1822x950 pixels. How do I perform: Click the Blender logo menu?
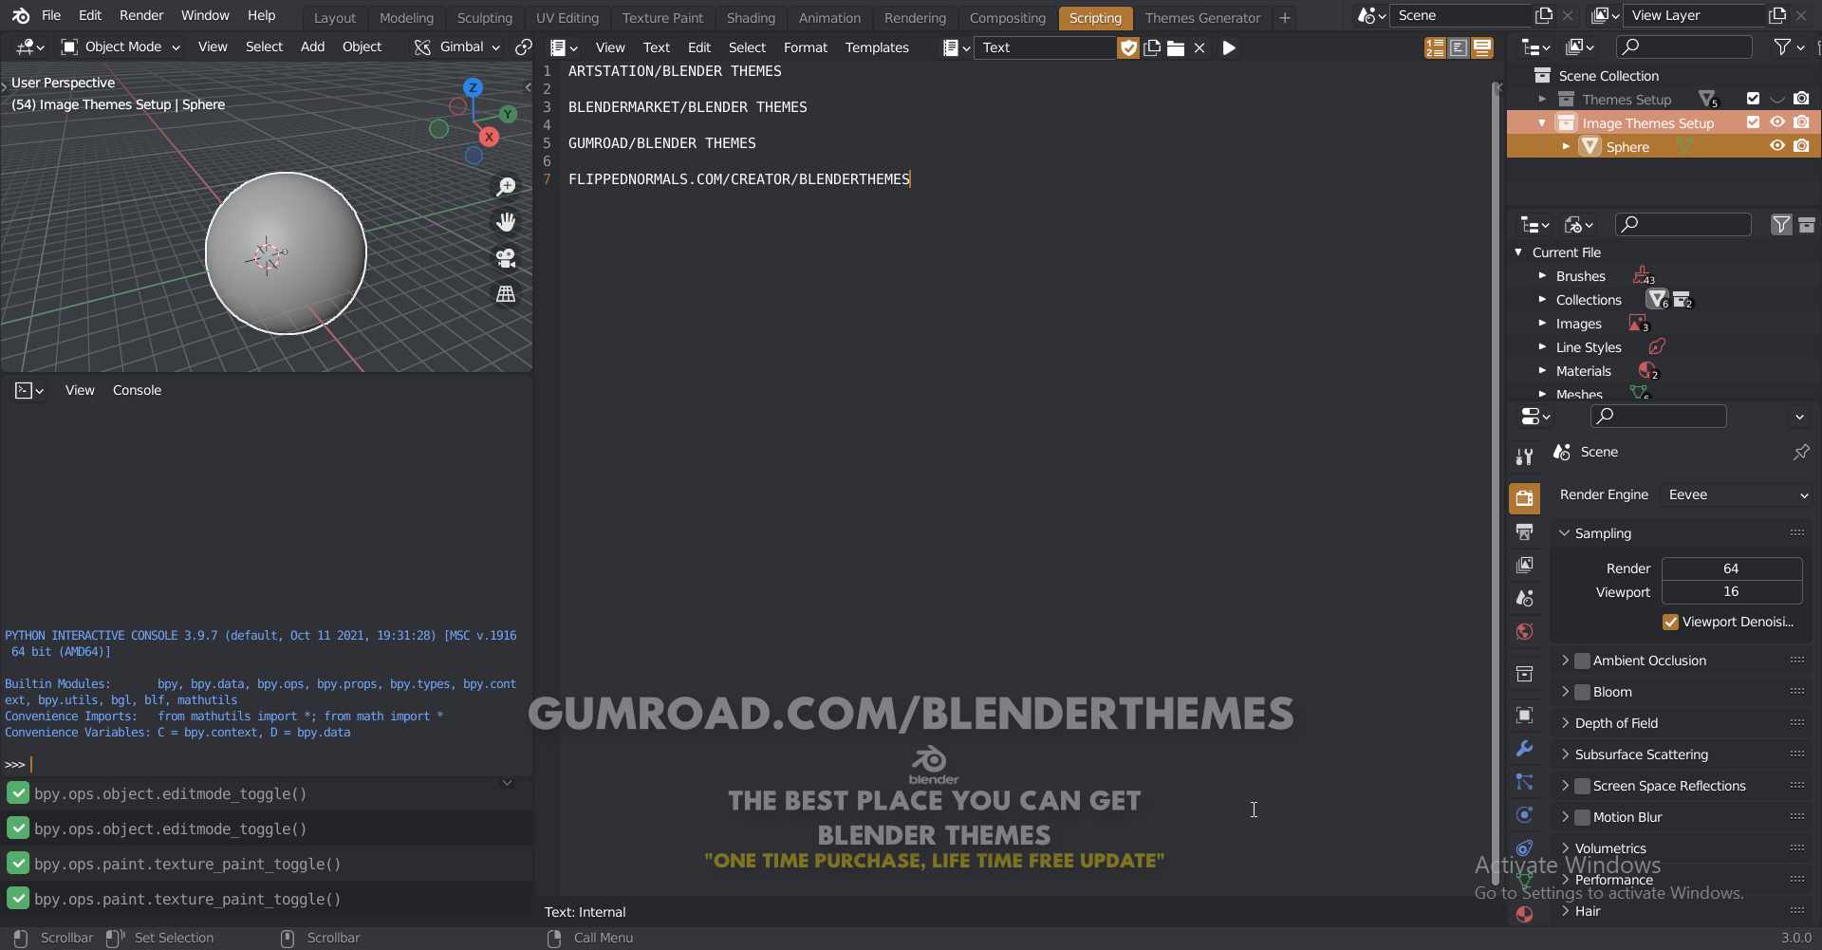pyautogui.click(x=21, y=16)
